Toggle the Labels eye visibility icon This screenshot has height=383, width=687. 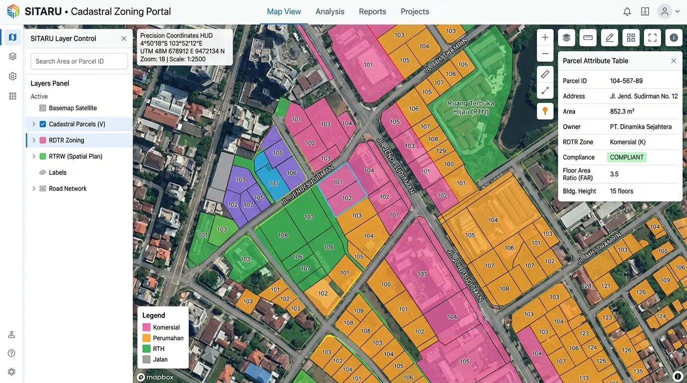tap(42, 173)
